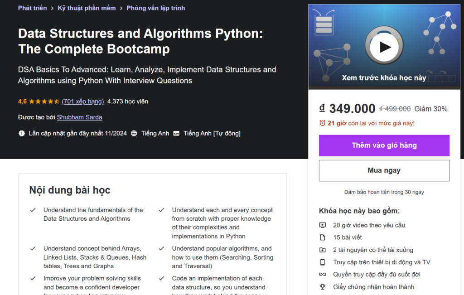This screenshot has height=295, width=464.
Task: Click the trophy certificate icon
Action: (x=323, y=286)
